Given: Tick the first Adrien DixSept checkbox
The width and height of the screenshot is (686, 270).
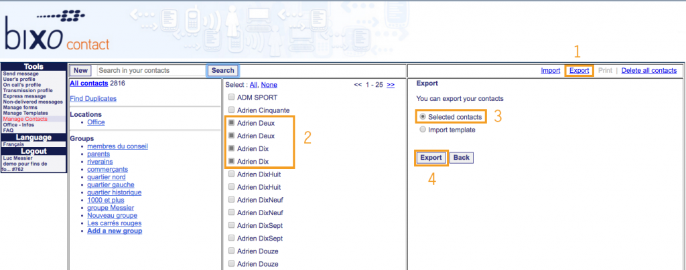Looking at the screenshot, I should click(231, 225).
